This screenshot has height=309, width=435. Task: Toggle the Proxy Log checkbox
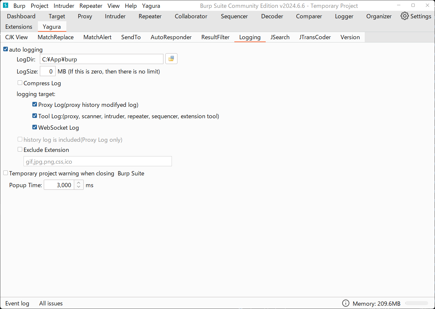pyautogui.click(x=35, y=104)
